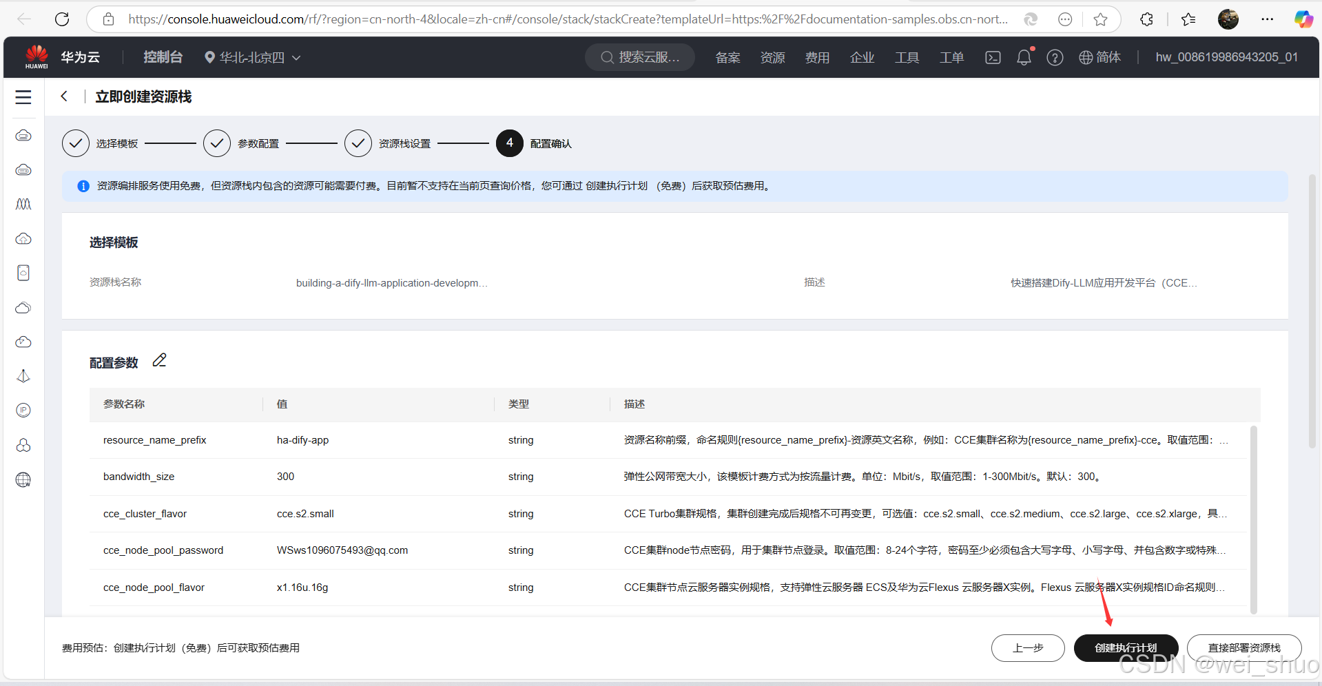Click the 参数名称 column header
Image resolution: width=1322 pixels, height=686 pixels.
tap(124, 404)
